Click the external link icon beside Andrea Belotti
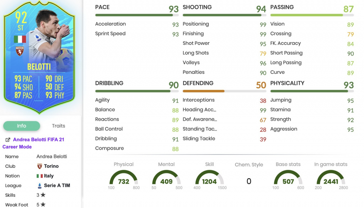Viewport: 364px width, 208px height. click(x=8, y=140)
